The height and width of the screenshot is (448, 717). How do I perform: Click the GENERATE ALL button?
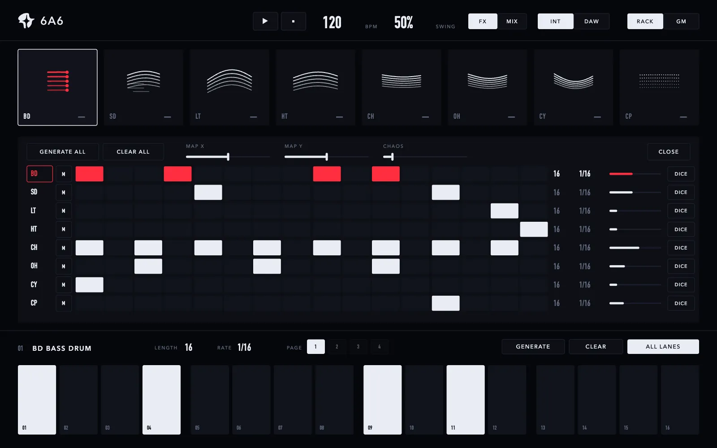coord(62,152)
